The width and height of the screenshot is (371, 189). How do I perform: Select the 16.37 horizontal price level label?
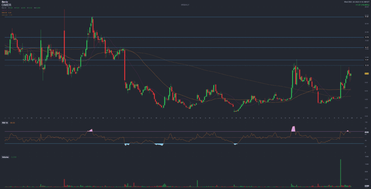tap(366, 47)
